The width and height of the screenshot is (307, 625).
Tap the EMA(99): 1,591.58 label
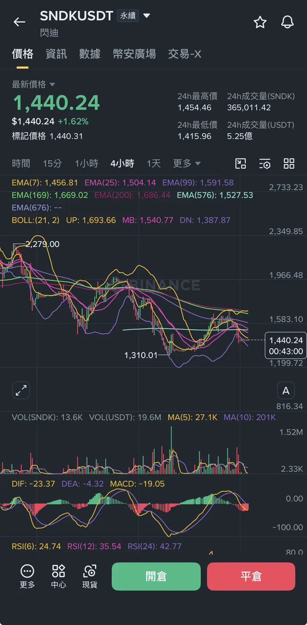tap(198, 183)
